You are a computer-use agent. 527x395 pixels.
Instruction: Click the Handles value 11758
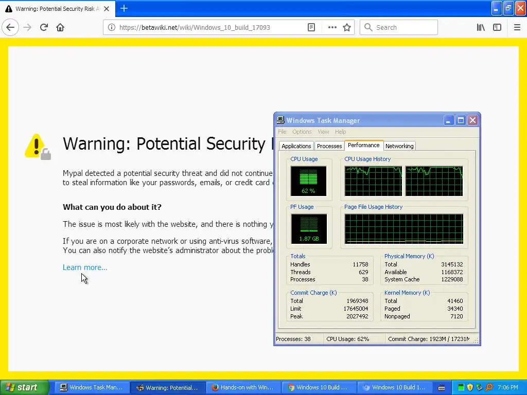[x=360, y=264]
